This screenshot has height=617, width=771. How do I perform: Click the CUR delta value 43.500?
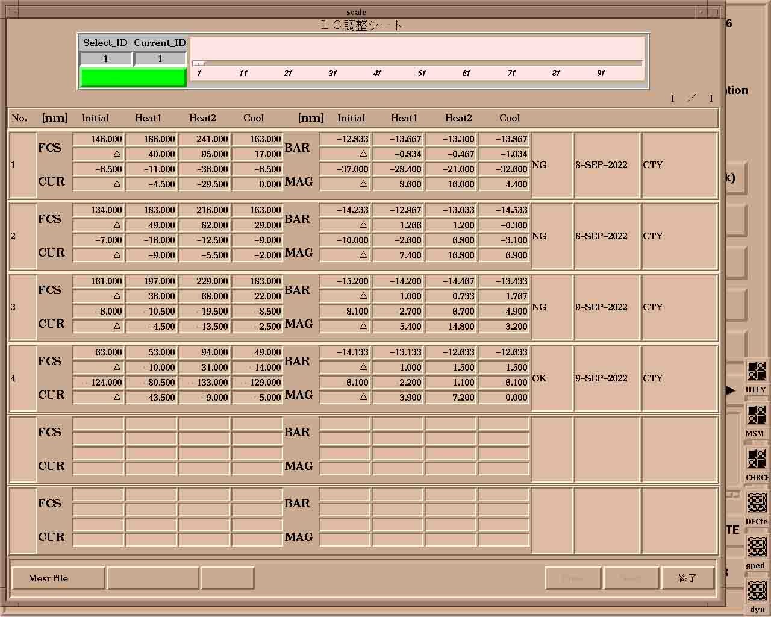(x=151, y=398)
